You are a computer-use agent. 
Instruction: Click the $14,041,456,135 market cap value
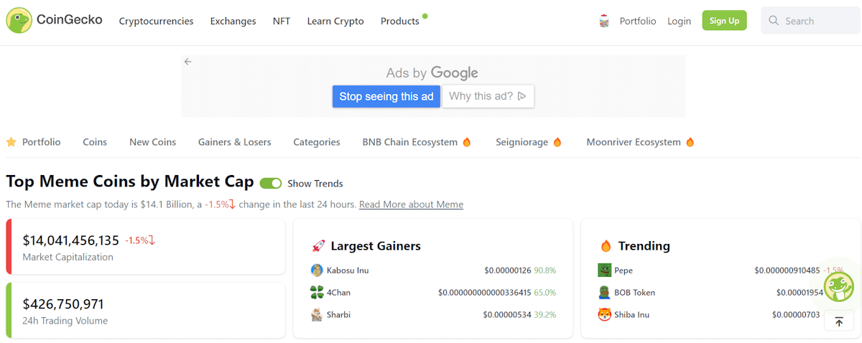(71, 240)
